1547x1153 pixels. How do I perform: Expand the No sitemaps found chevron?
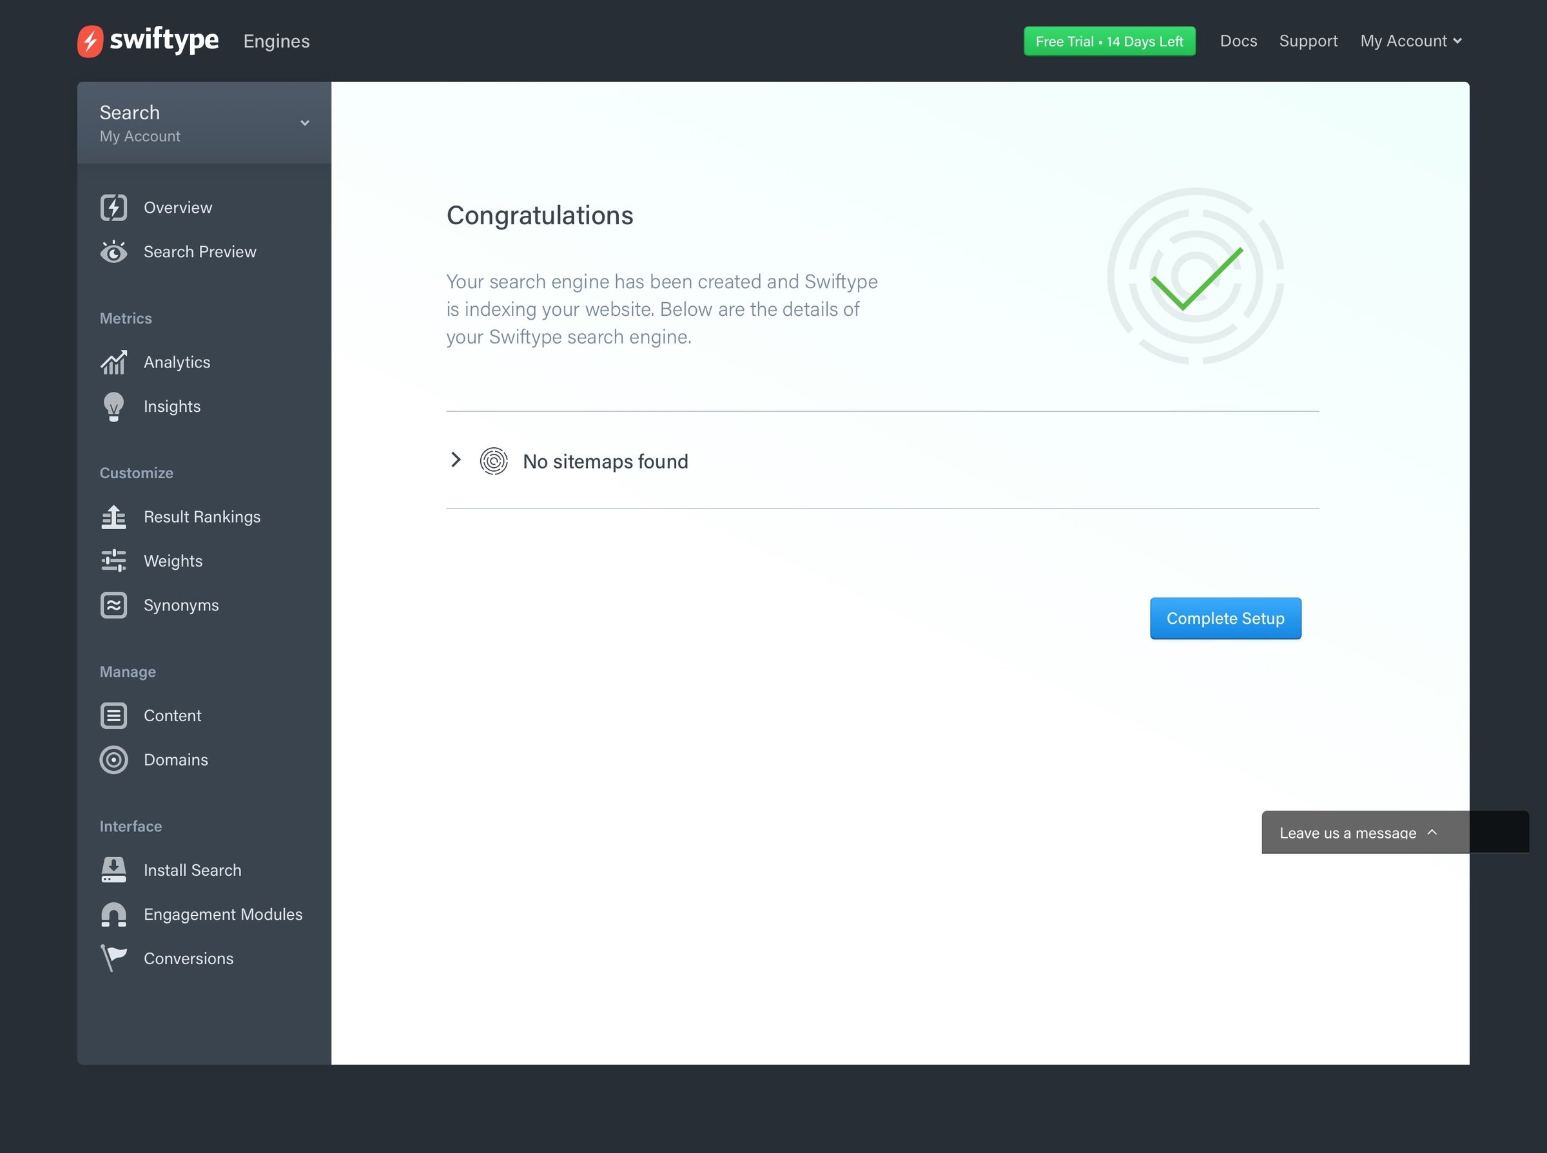point(456,460)
